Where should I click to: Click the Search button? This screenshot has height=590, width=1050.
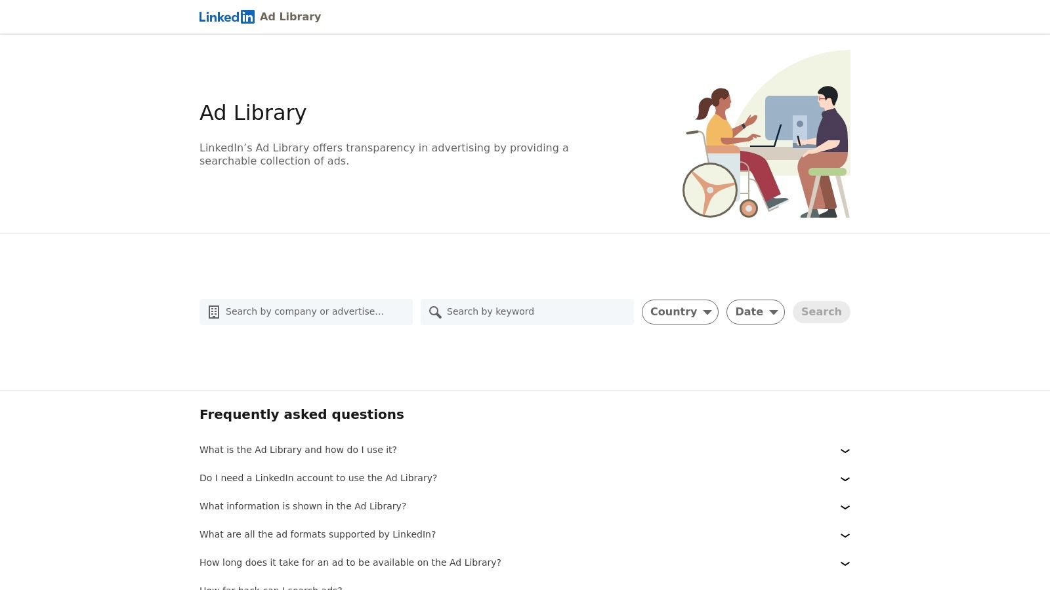821,312
